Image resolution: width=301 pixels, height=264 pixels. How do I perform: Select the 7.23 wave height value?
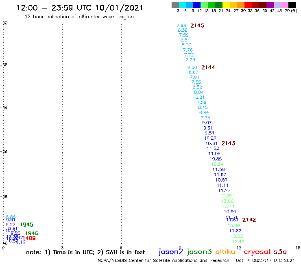click(x=190, y=60)
